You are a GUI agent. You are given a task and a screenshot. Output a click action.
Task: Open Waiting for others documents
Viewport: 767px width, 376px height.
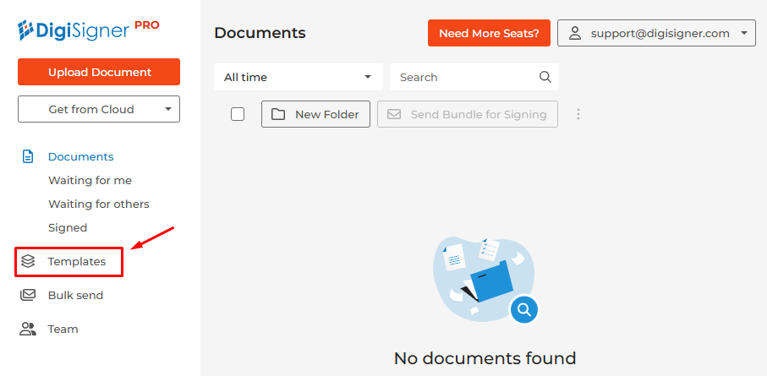pos(98,204)
